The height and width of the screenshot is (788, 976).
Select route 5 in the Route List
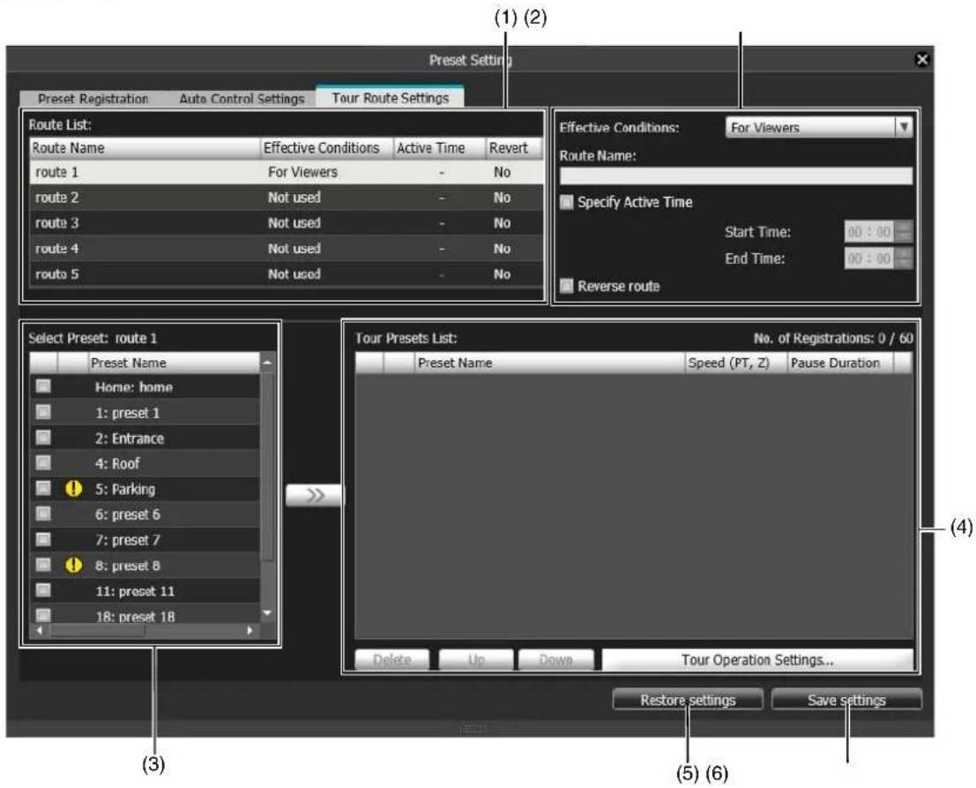(287, 274)
